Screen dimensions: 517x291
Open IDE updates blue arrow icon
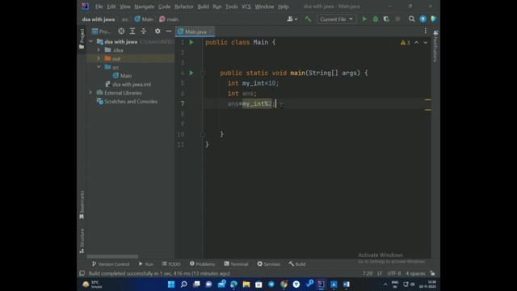(x=422, y=19)
